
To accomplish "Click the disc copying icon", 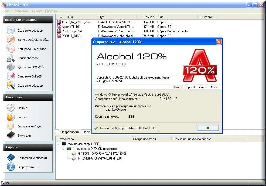I will tap(11, 49).
